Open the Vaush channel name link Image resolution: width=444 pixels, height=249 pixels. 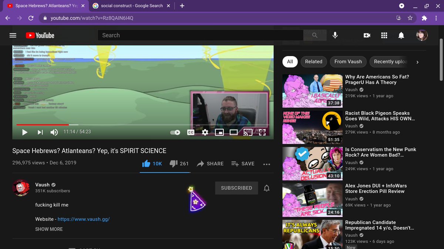(x=42, y=184)
